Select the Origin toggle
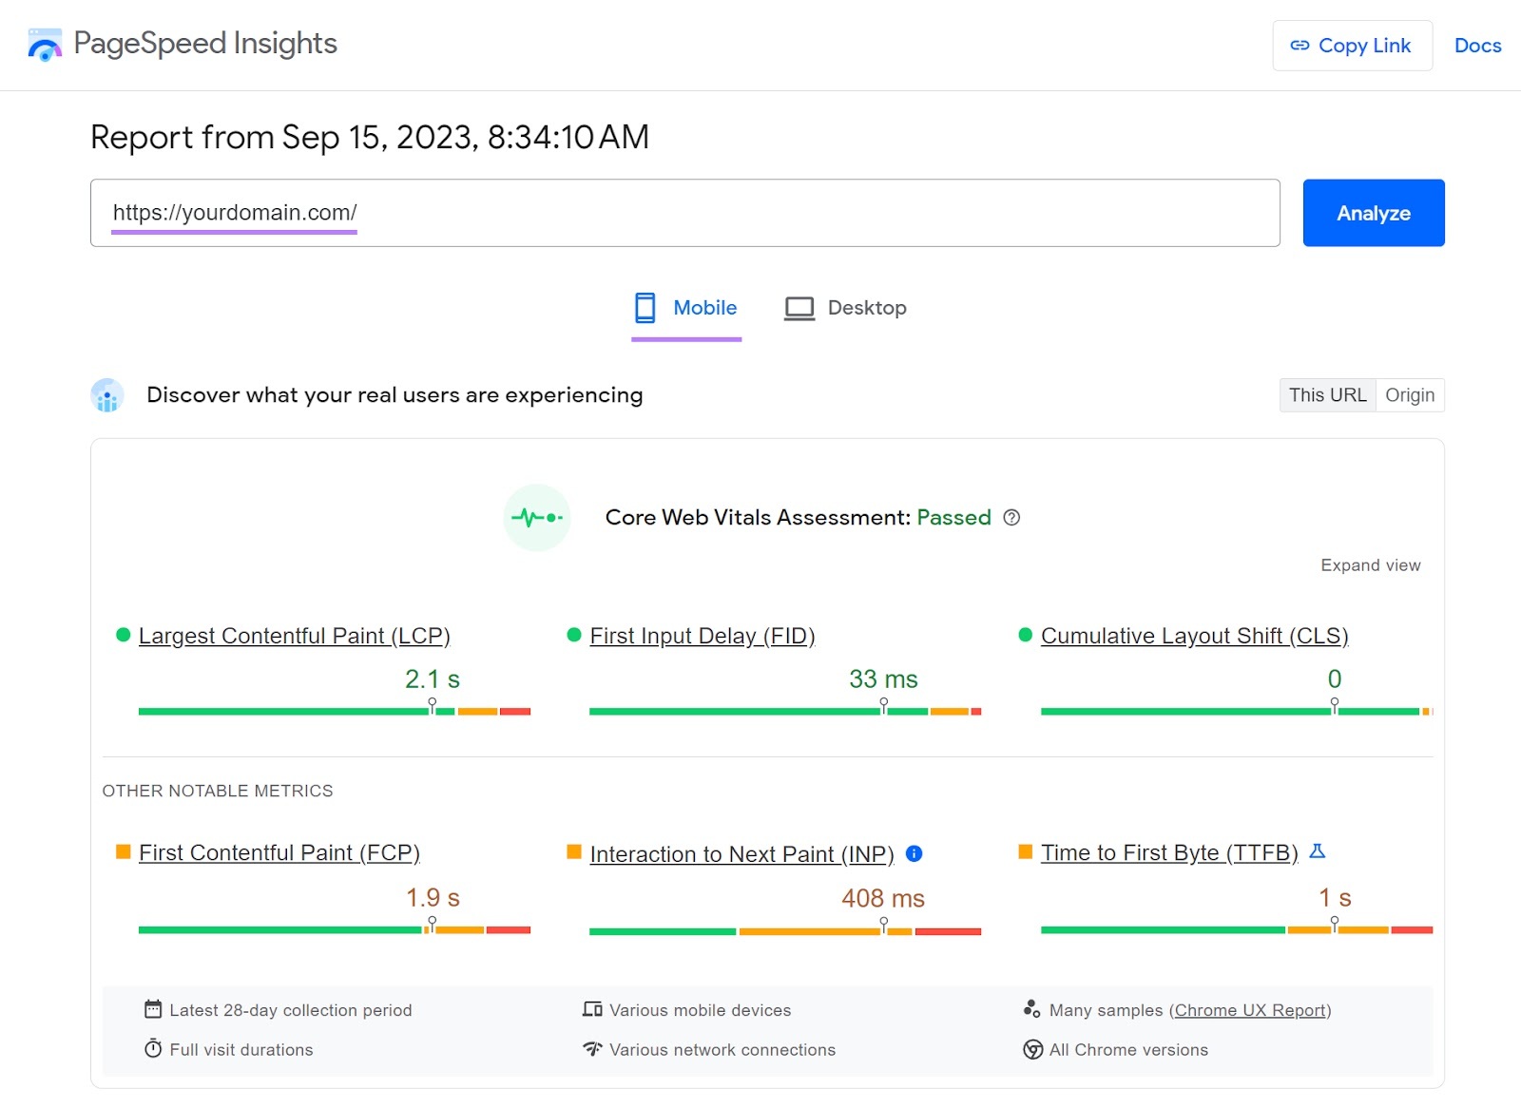The height and width of the screenshot is (1108, 1521). (1410, 395)
